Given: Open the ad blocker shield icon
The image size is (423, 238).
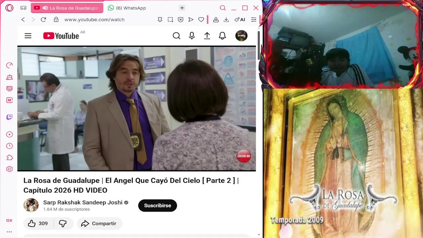Looking at the screenshot, I should tap(180, 20).
